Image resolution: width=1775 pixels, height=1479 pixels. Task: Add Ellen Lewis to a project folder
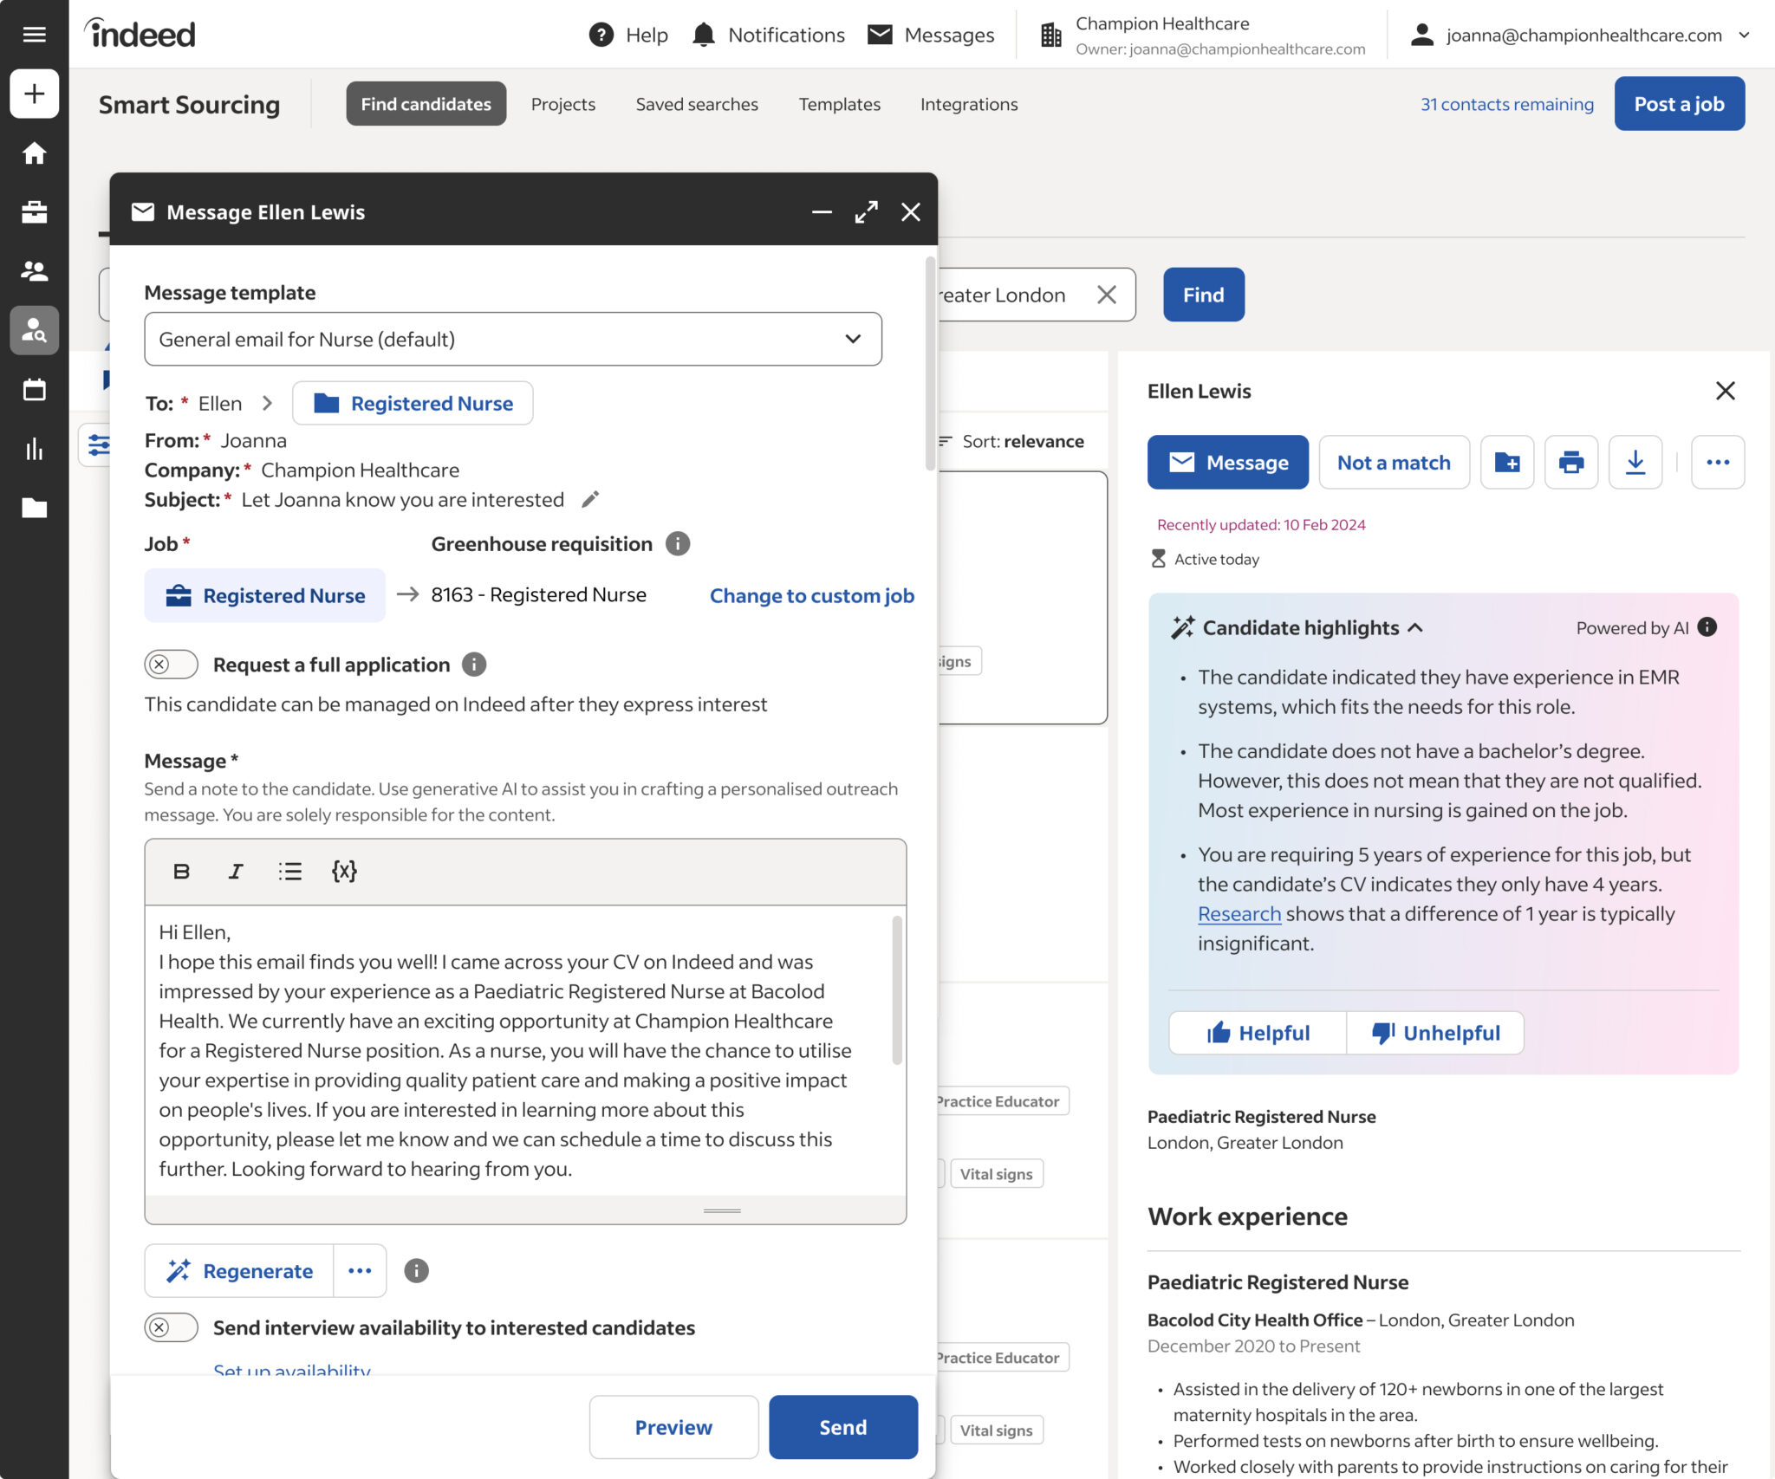pos(1507,462)
